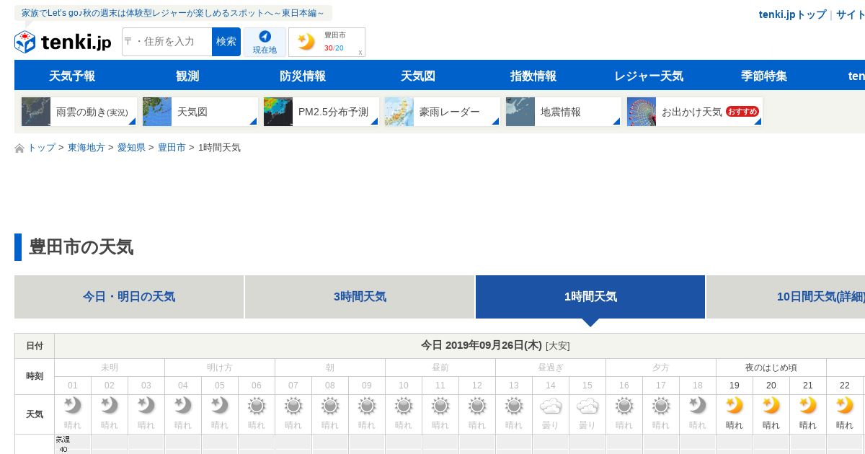The width and height of the screenshot is (865, 454).
Task: Open 地震情報 earthquake info
Action: coord(563,112)
